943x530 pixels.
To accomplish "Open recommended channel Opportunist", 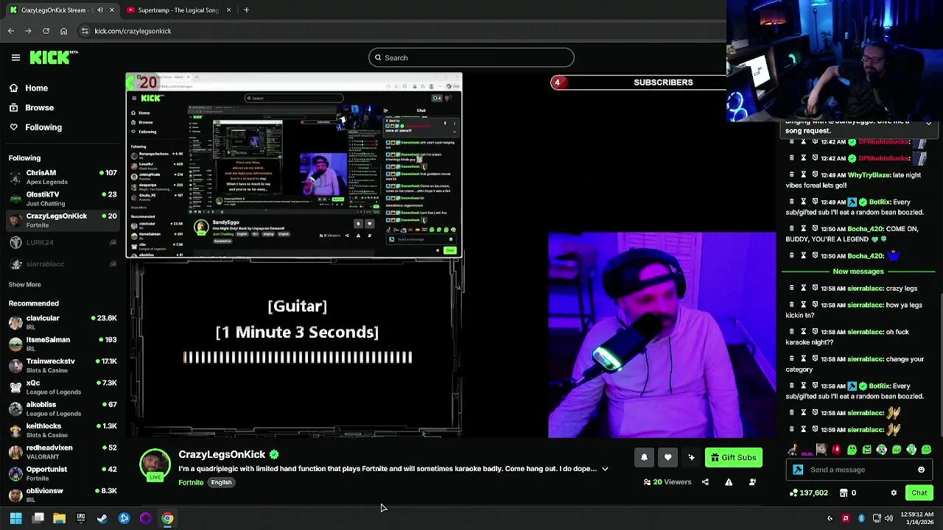I will (x=63, y=473).
